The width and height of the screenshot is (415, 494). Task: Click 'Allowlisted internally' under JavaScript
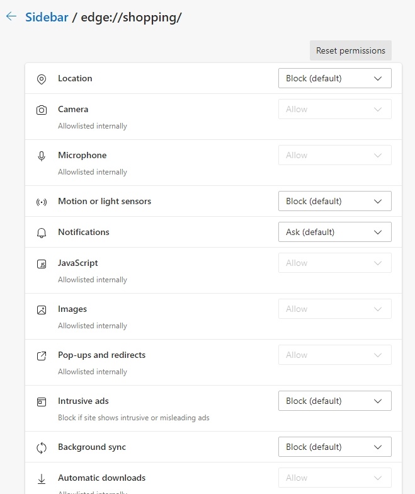pyautogui.click(x=93, y=280)
